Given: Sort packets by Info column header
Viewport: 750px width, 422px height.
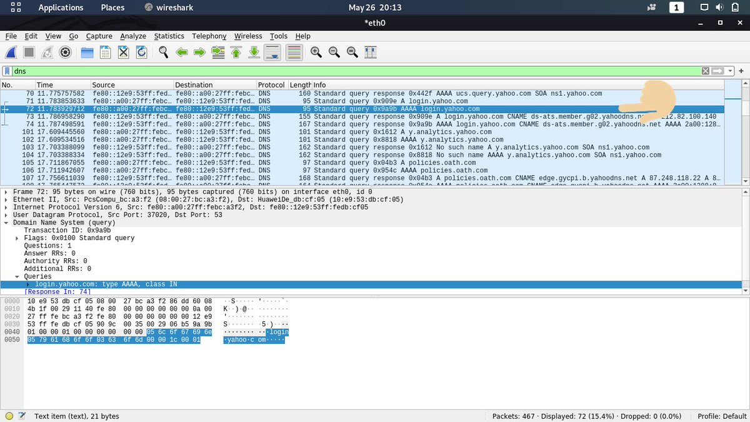Looking at the screenshot, I should 519,84.
